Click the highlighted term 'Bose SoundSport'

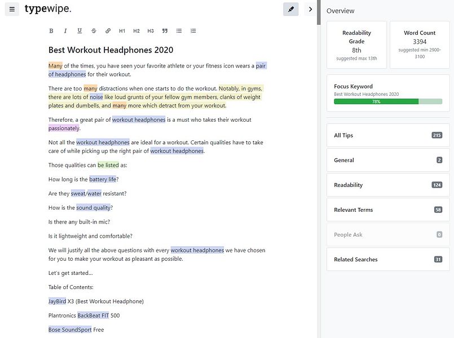tap(70, 330)
